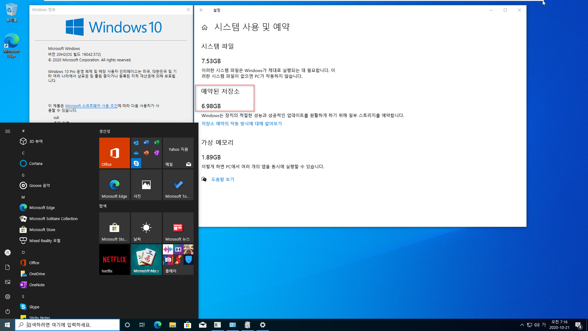Open the Skype small tile

click(x=136, y=163)
